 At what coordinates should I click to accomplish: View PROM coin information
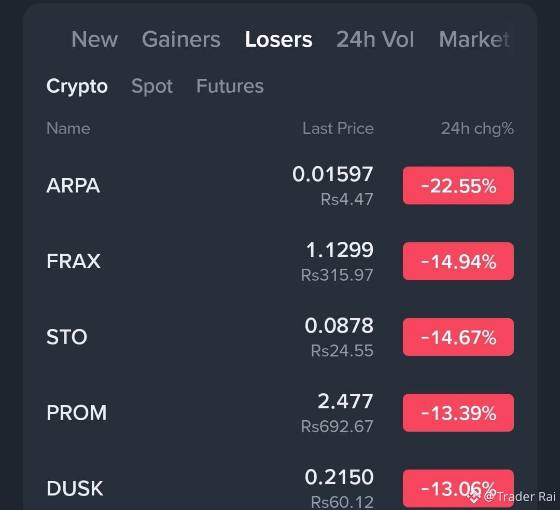76,413
